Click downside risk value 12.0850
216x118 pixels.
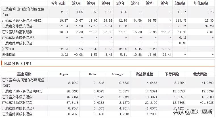[x=179, y=91]
